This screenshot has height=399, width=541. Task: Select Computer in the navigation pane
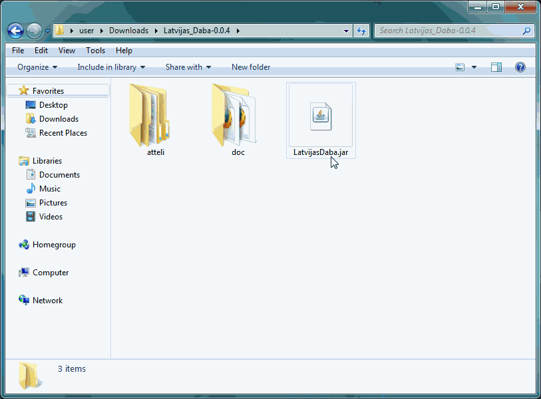51,273
